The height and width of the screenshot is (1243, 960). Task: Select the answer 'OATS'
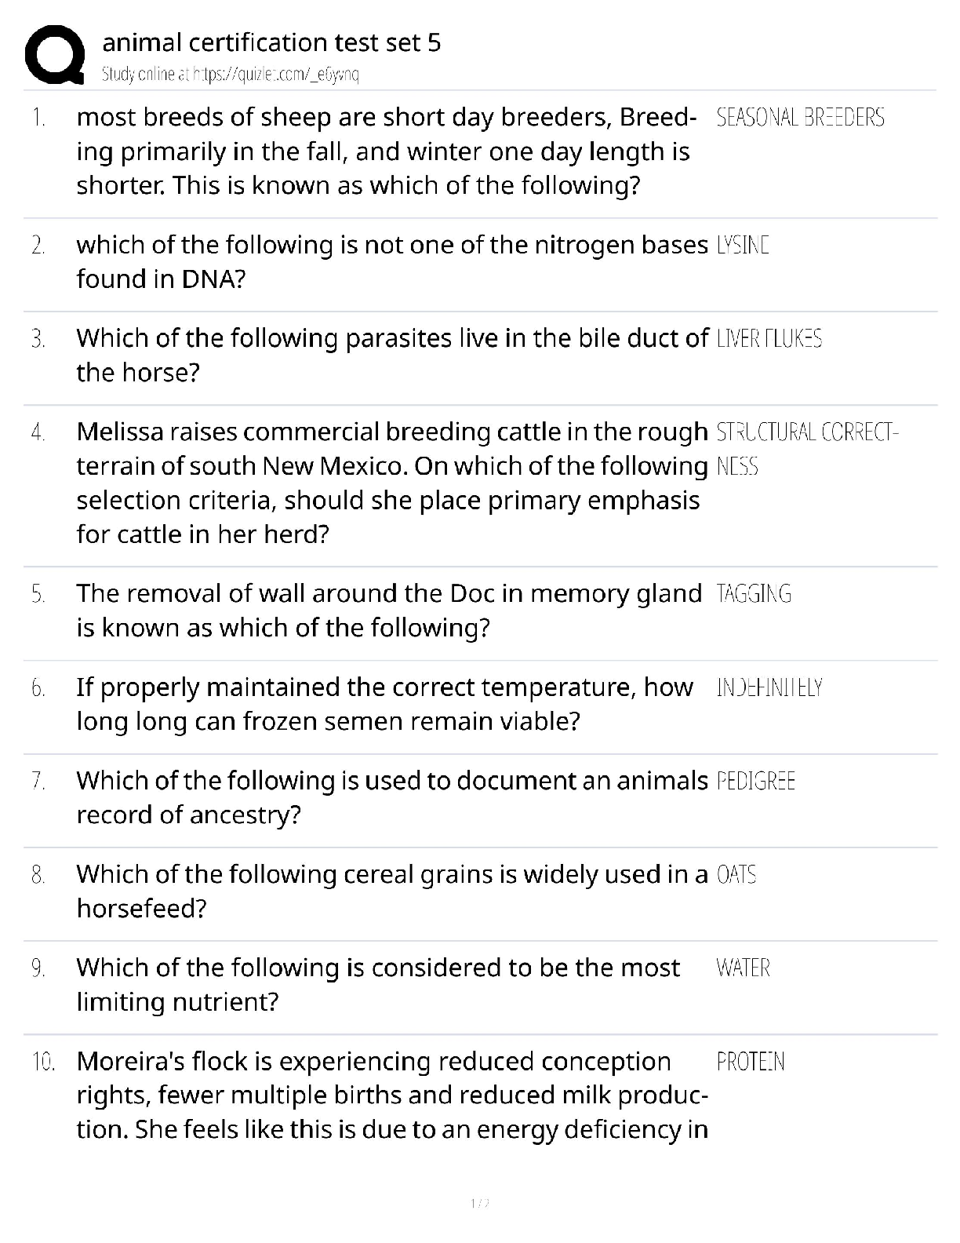click(x=736, y=875)
